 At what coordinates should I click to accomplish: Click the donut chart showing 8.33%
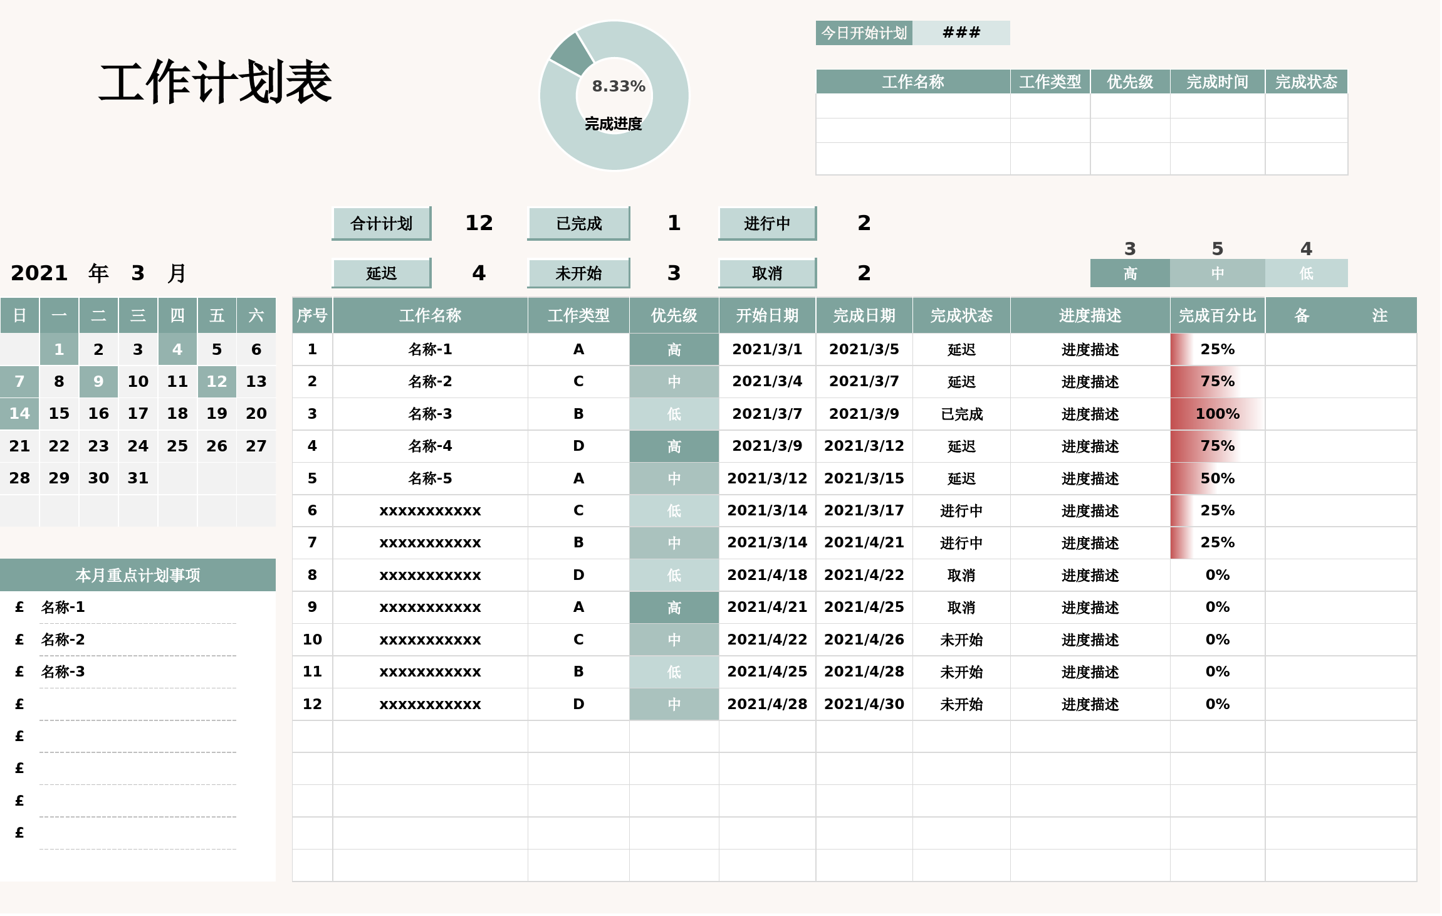(614, 95)
